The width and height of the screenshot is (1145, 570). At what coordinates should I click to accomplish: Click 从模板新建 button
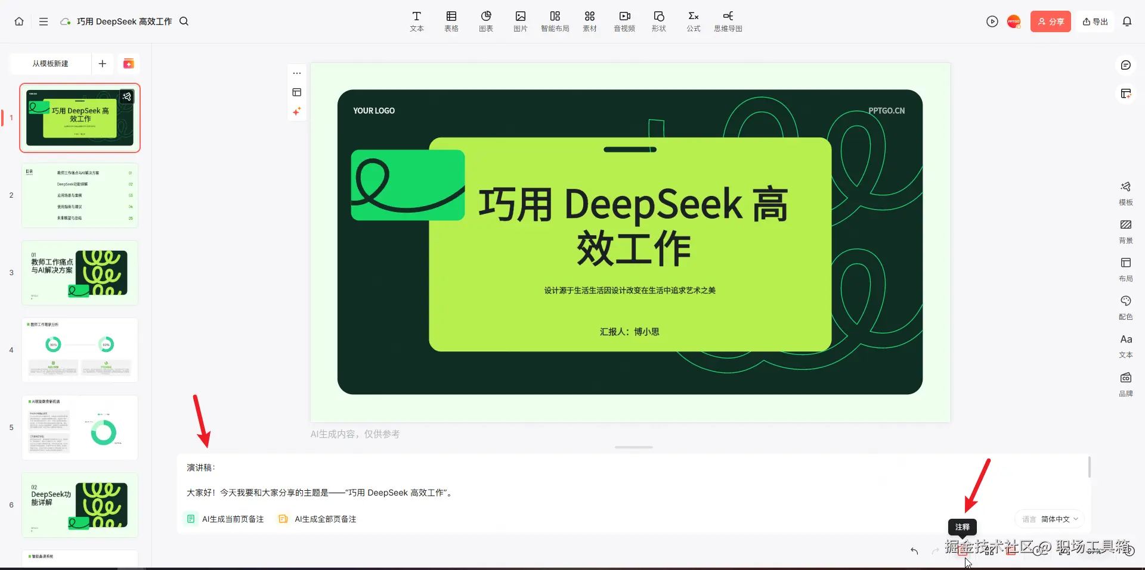tap(50, 64)
